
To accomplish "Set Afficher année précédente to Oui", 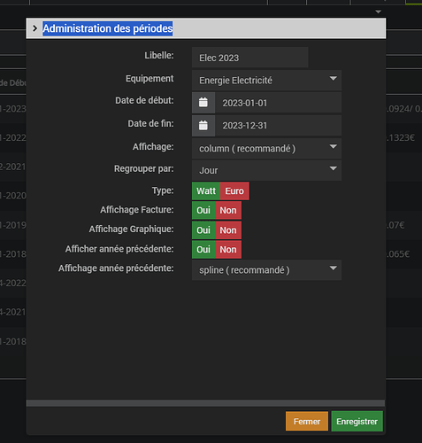I will tap(203, 250).
